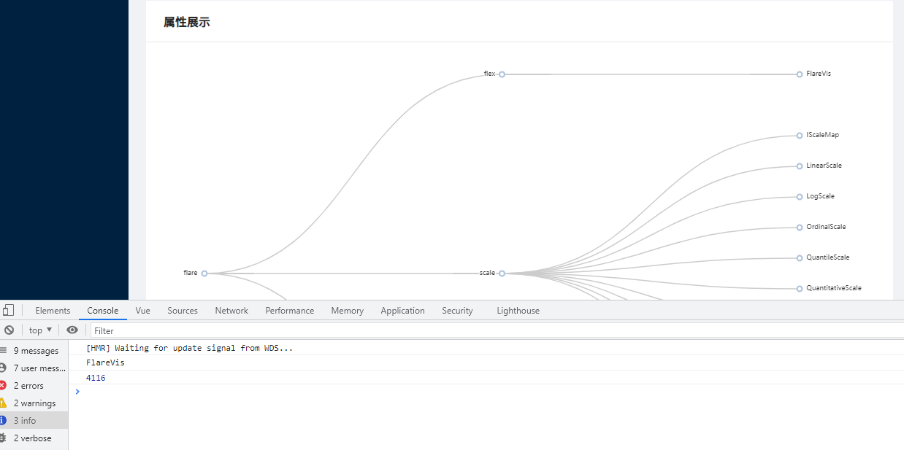This screenshot has height=450, width=904.
Task: Click the LogScale label
Action: click(820, 196)
